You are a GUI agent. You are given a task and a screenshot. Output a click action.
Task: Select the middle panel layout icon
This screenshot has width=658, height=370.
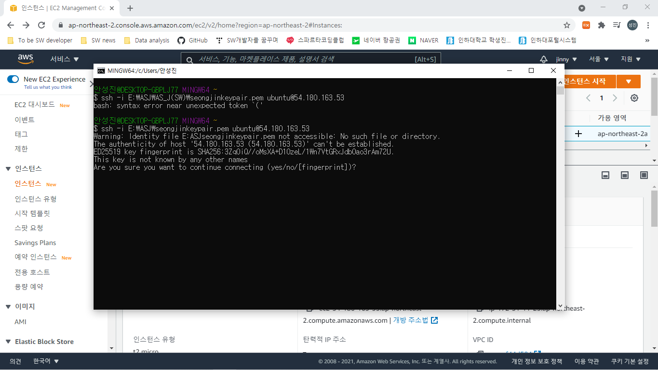point(625,175)
